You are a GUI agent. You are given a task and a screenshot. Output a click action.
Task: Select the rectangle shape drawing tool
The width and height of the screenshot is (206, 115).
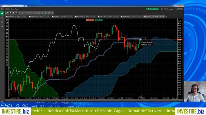(37, 13)
